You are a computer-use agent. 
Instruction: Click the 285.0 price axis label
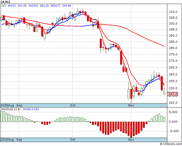point(173,42)
